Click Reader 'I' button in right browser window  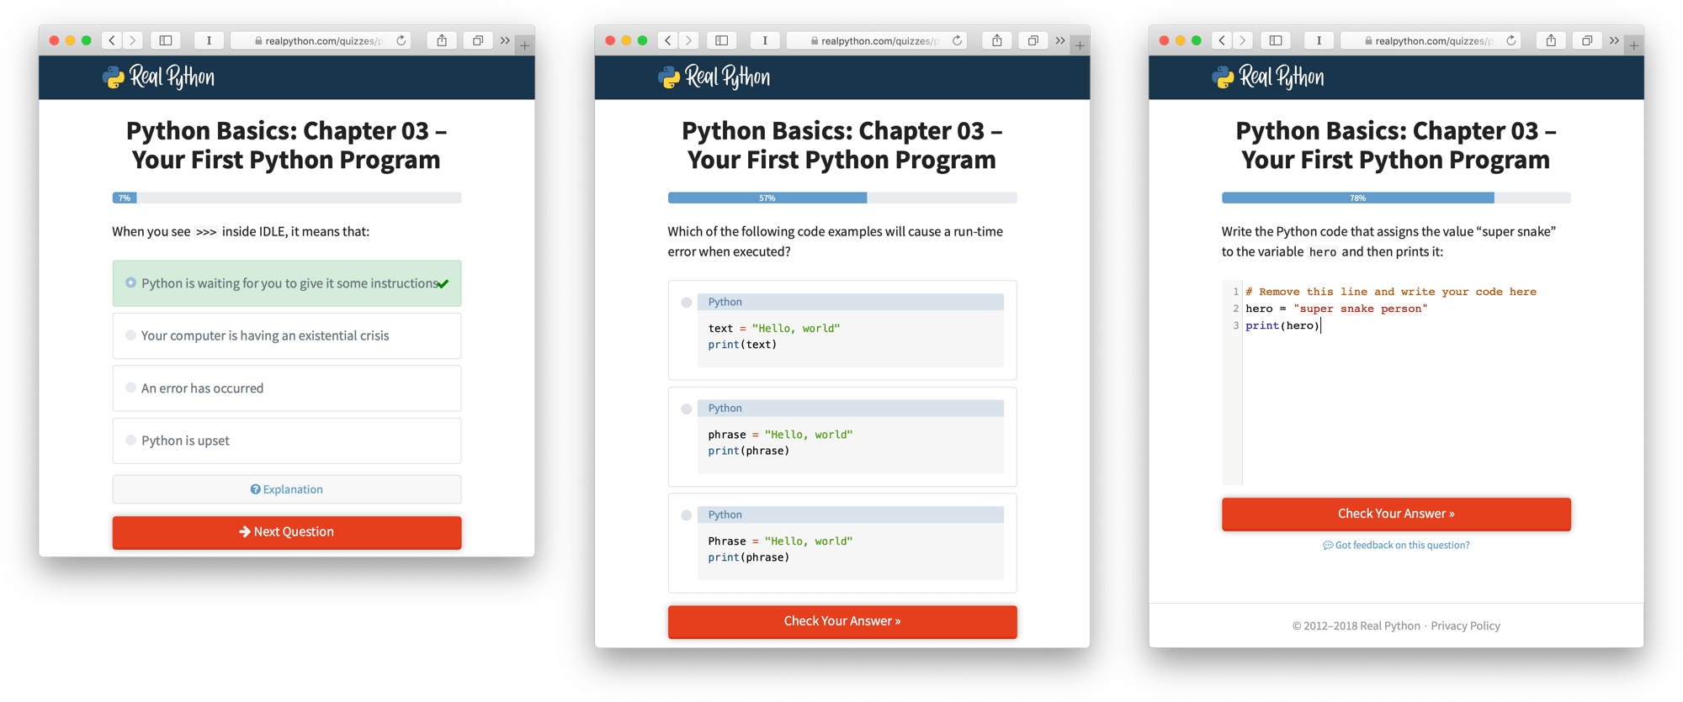point(1319,40)
